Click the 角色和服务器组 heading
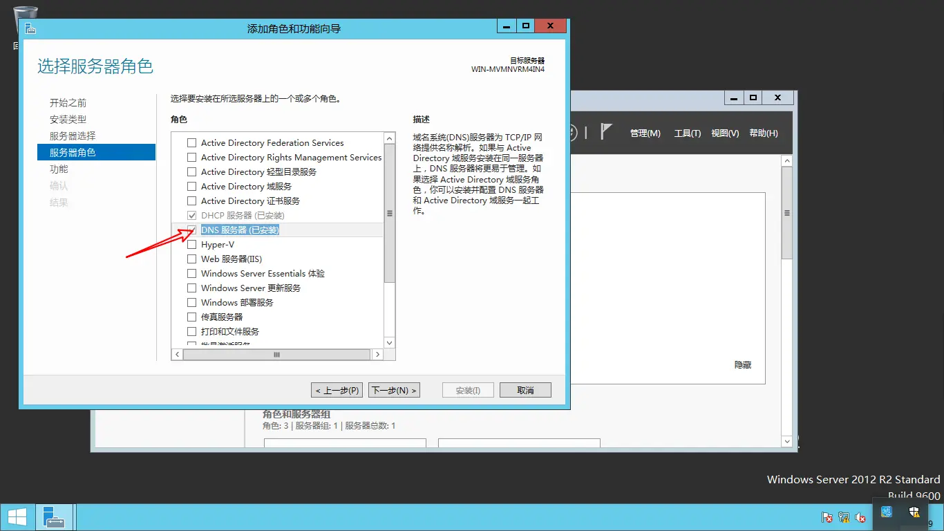The width and height of the screenshot is (944, 531). [296, 414]
